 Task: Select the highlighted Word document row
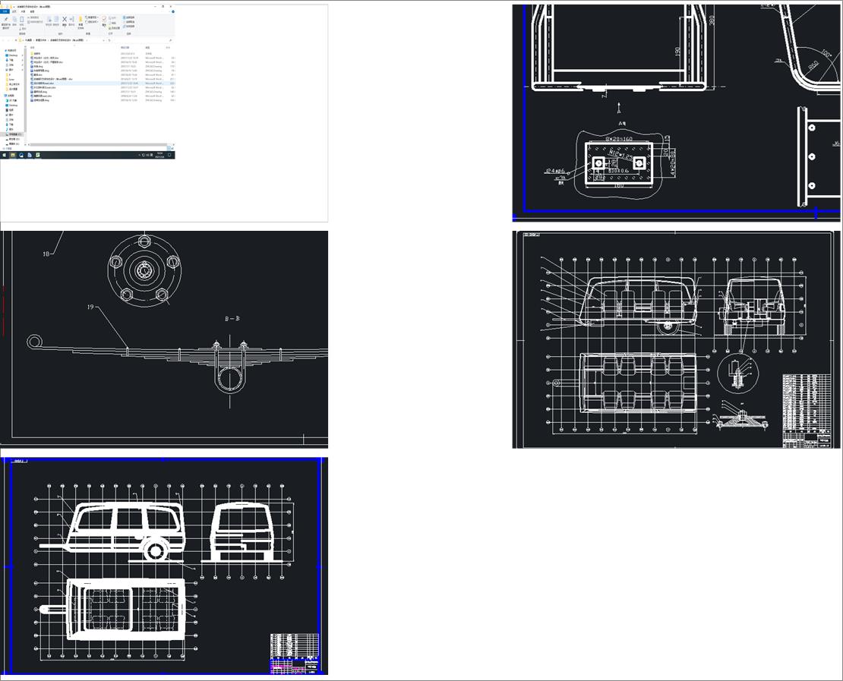(x=103, y=84)
